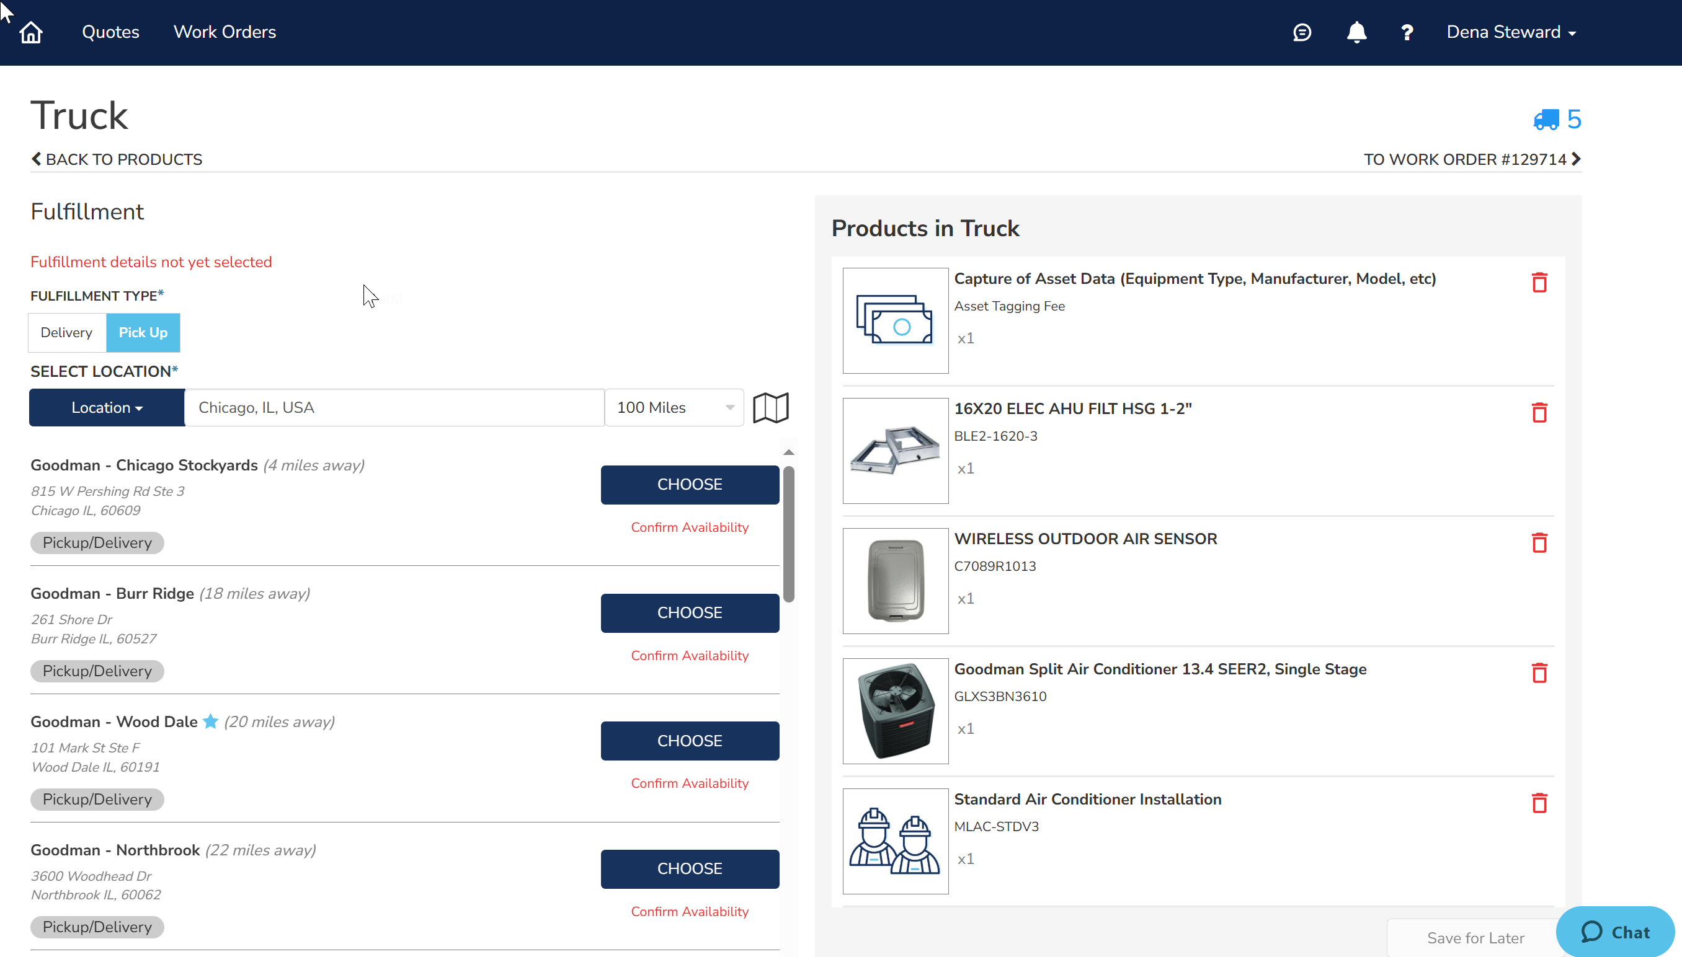Open the messages chat bubble icon

[x=1301, y=32]
